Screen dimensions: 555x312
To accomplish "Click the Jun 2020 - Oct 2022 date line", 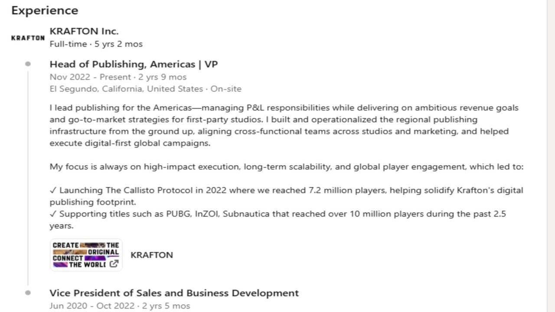I will [120, 306].
